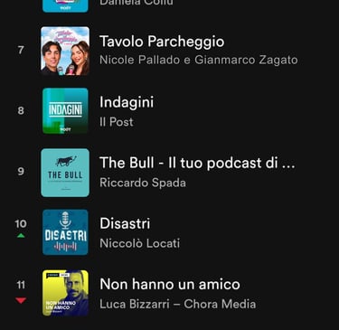Click the Niccolò Locati author name
Image resolution: width=339 pixels, height=330 pixels.
pos(140,243)
